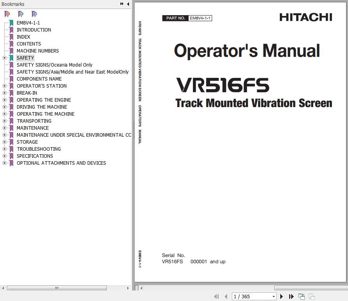Open the MACHINE NUMBERS bookmark

click(38, 51)
